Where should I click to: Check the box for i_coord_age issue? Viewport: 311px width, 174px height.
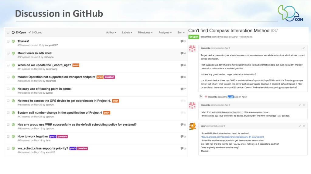click(8, 65)
